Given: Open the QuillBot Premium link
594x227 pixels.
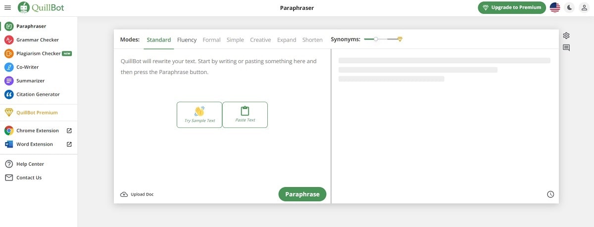Looking at the screenshot, I should 37,113.
